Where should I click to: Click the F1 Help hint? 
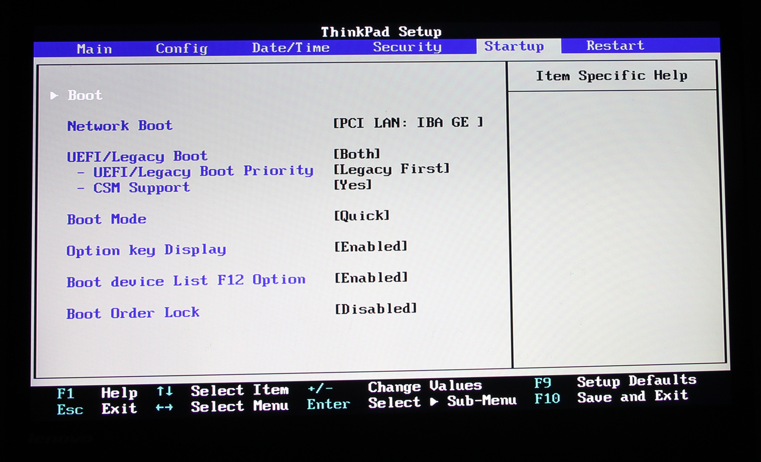point(97,392)
